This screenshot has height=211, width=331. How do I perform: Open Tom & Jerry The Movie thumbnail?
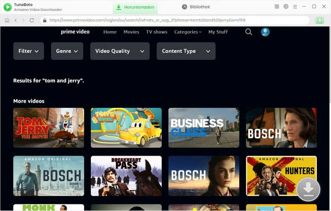coord(49,128)
